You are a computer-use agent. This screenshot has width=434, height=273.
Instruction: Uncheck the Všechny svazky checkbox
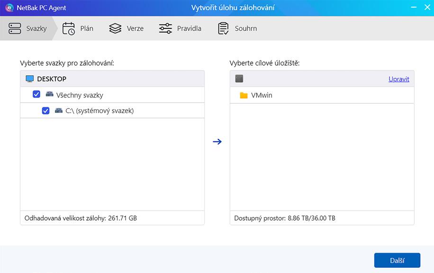pyautogui.click(x=36, y=95)
